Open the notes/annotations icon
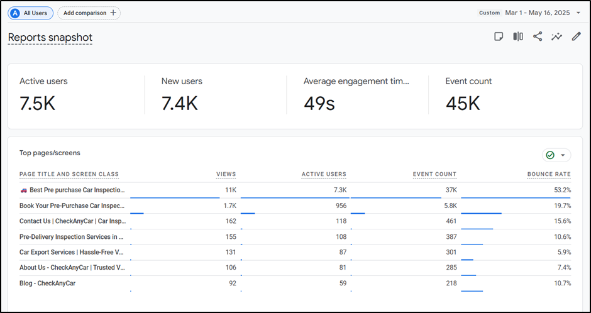The width and height of the screenshot is (591, 313). [499, 36]
